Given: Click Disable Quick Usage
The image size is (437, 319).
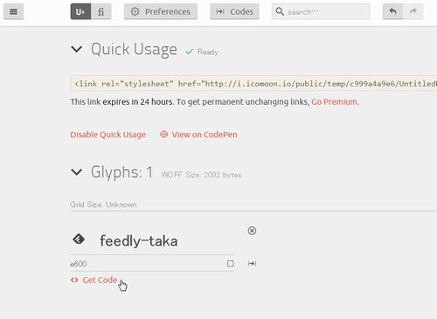Looking at the screenshot, I should pos(108,135).
